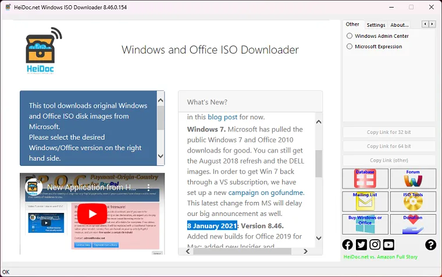Click the What's New horizontal scroll right arrow
This screenshot has width=442, height=277.
pos(305,251)
